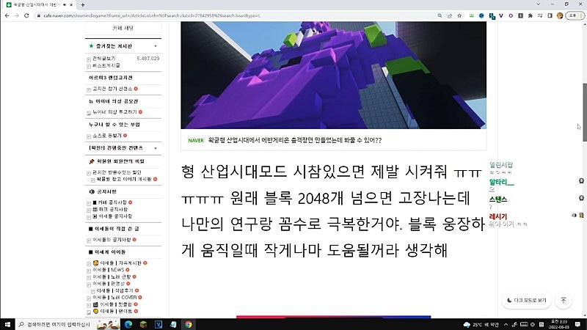Image resolution: width=587 pixels, height=330 pixels.
Task: Show hidden system tray icons chevron
Action: click(506, 324)
